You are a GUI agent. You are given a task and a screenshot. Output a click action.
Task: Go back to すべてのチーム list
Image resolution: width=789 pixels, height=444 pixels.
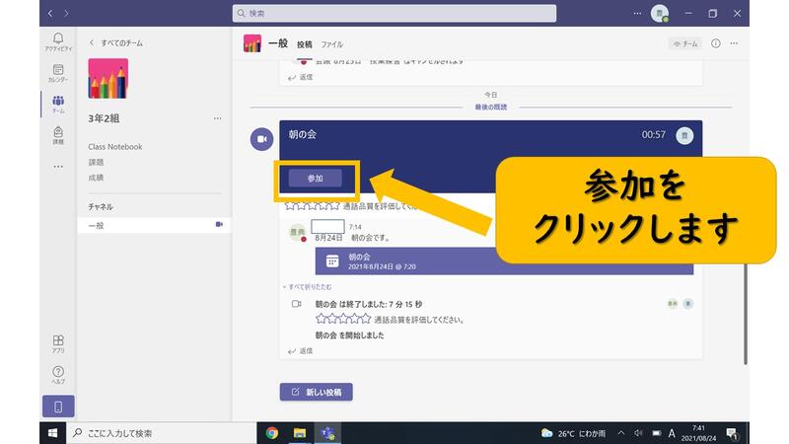113,43
